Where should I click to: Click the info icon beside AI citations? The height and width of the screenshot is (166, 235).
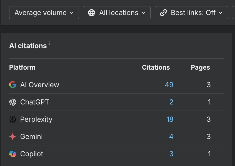(x=49, y=43)
